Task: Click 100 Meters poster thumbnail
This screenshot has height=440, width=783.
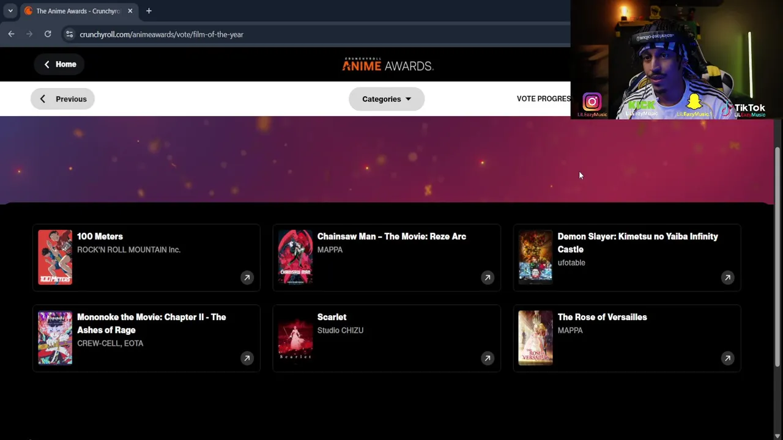Action: [x=55, y=257]
